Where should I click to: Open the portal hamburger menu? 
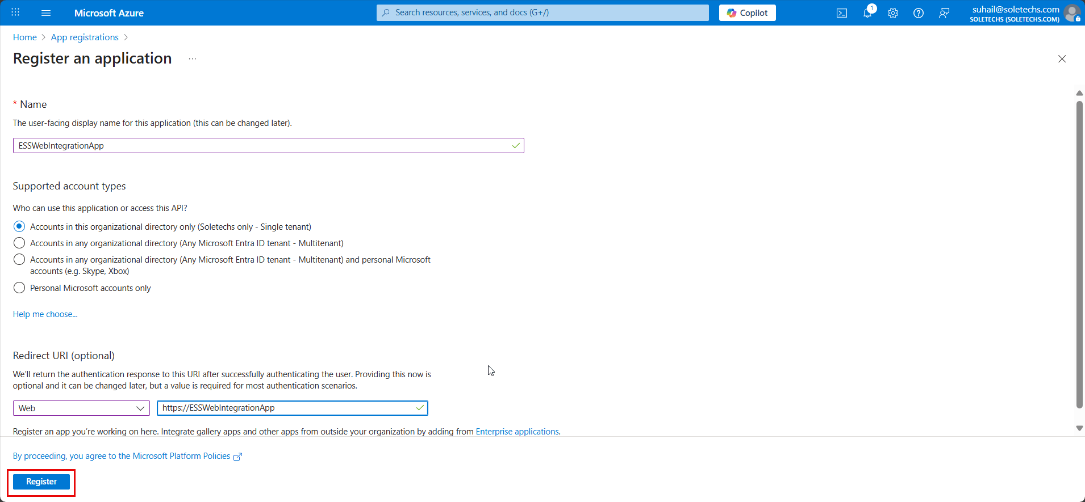(x=46, y=12)
